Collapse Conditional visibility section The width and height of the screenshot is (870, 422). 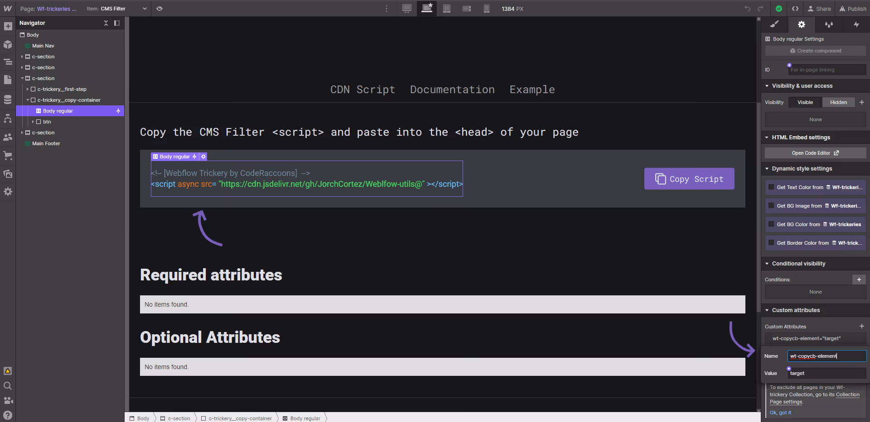coord(767,264)
